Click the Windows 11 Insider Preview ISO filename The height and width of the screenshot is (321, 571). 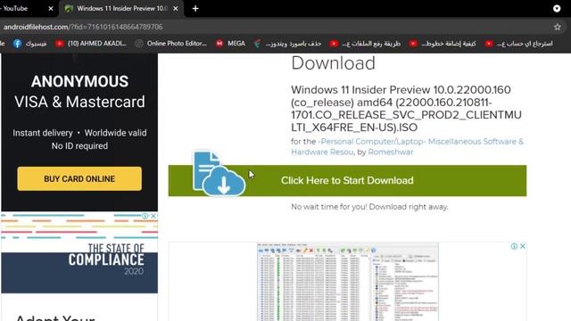point(406,109)
